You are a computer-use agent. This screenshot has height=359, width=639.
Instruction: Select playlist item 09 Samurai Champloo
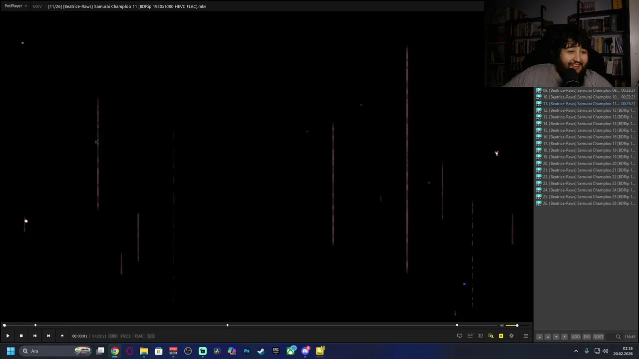(586, 90)
